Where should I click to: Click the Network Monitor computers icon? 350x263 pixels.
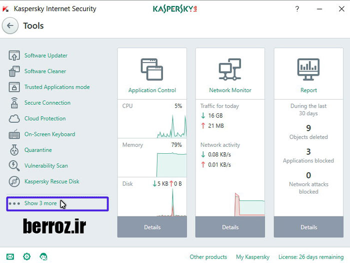pyautogui.click(x=230, y=69)
